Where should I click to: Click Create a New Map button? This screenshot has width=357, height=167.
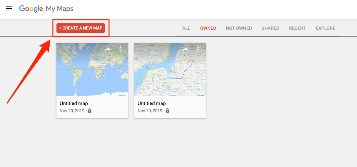point(80,28)
